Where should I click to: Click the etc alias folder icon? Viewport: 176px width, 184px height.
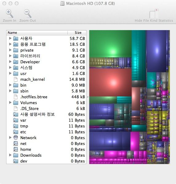(x=16, y=132)
